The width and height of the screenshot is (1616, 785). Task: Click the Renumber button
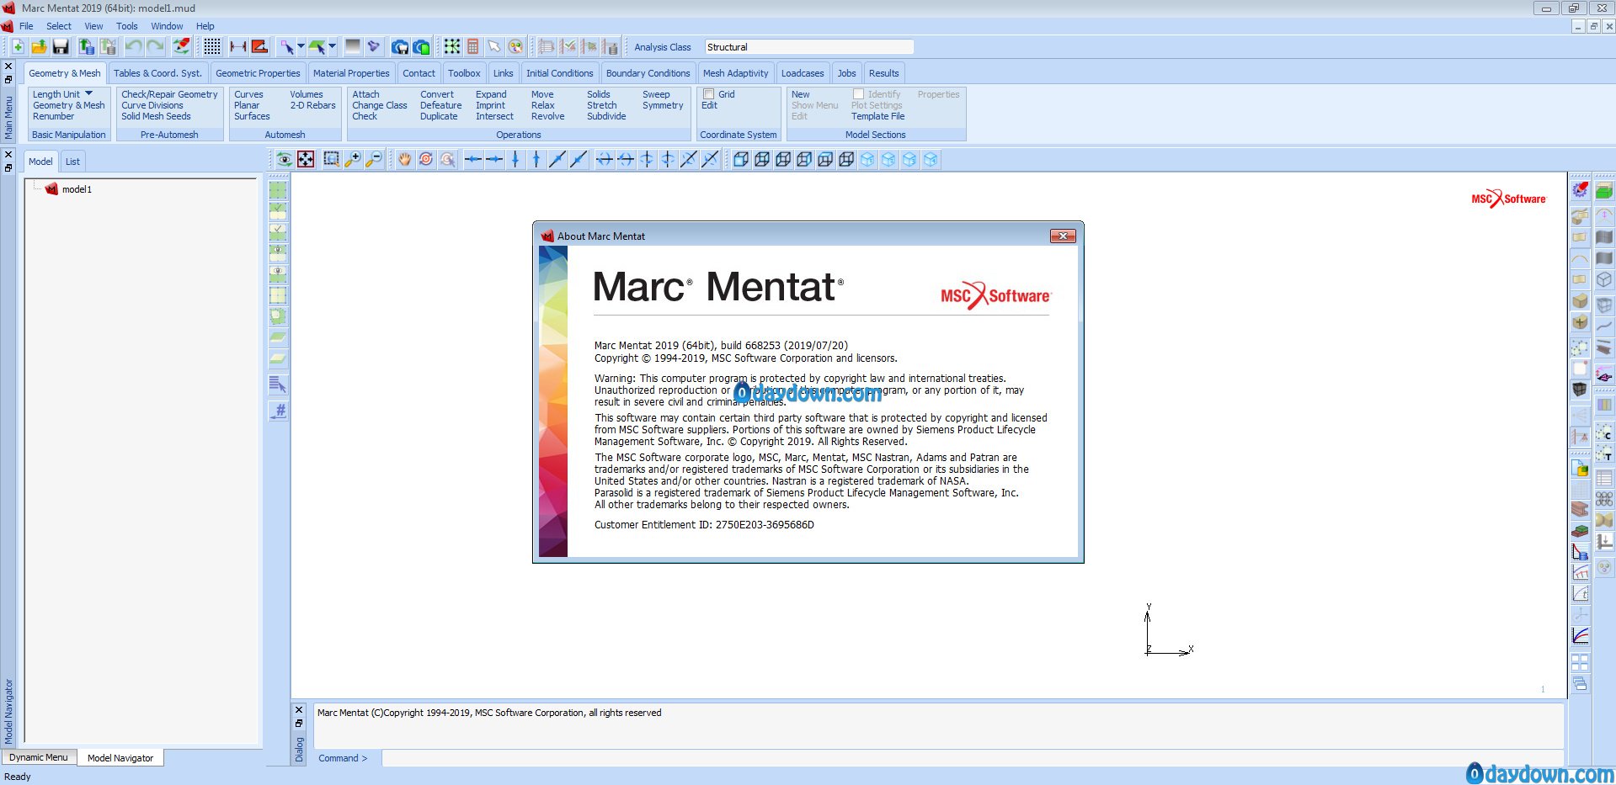(x=53, y=116)
